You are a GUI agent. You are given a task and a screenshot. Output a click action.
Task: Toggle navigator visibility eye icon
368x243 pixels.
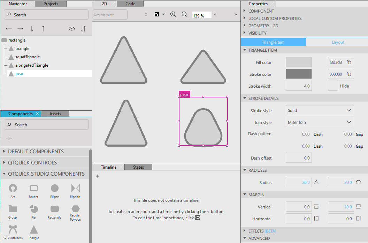pos(72,29)
